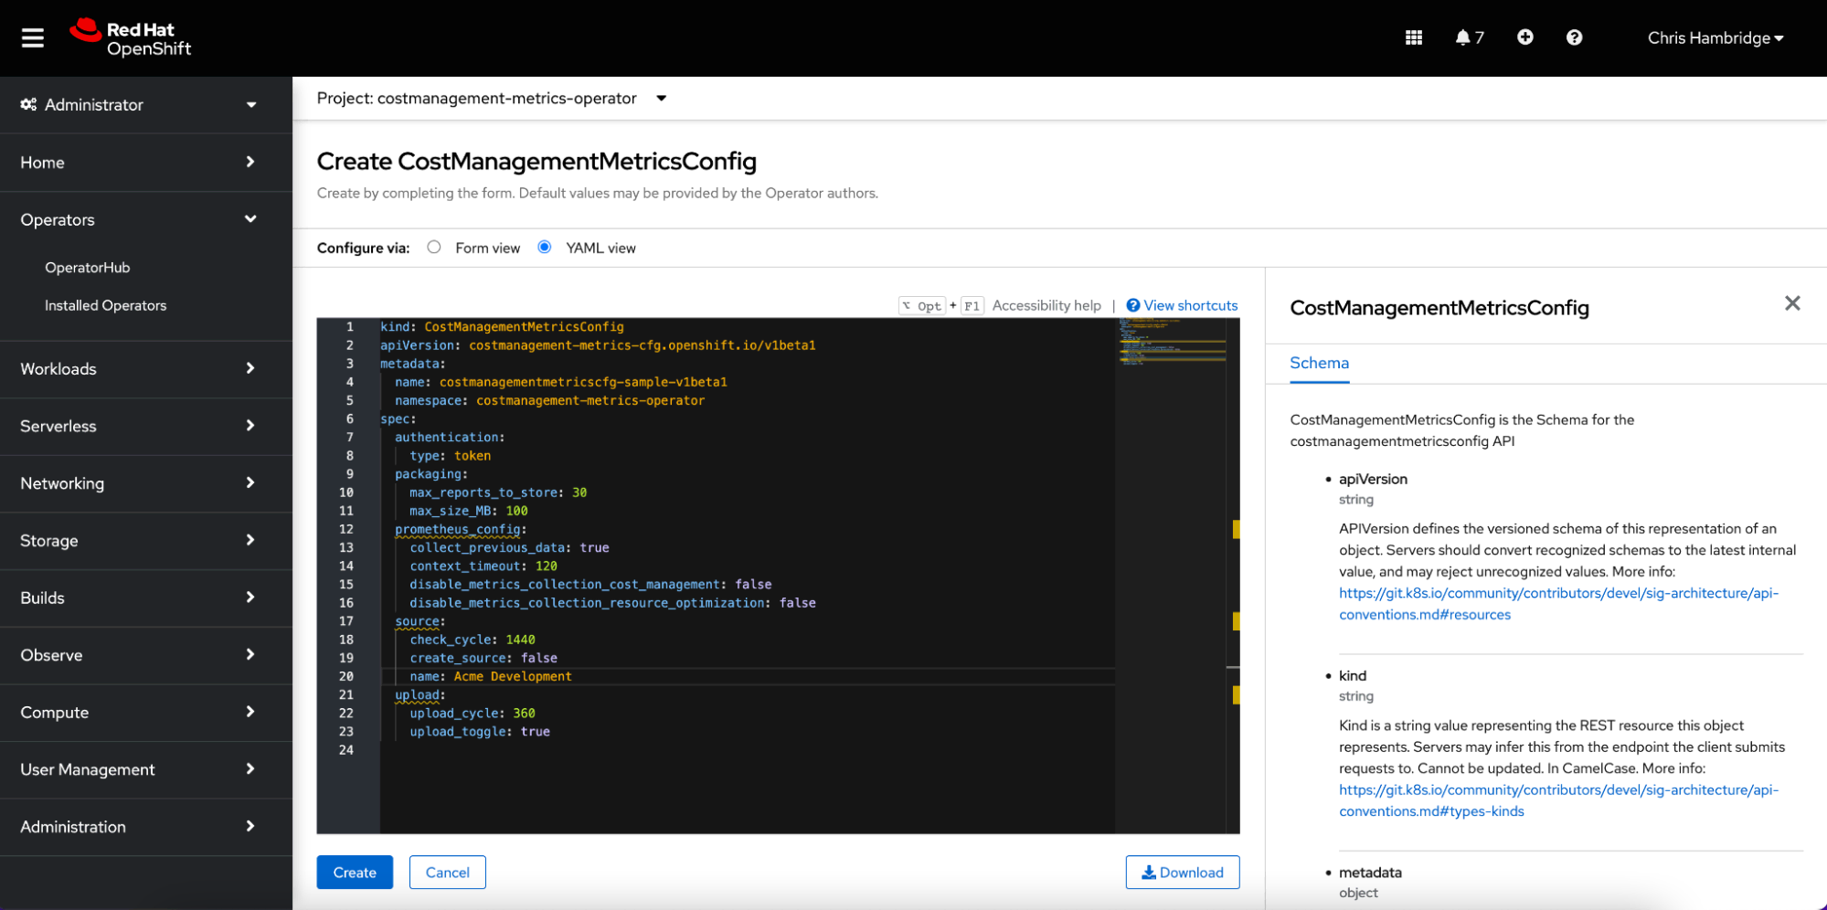Screen dimensions: 1827x910
Task: Click the Cancel button
Action: (448, 872)
